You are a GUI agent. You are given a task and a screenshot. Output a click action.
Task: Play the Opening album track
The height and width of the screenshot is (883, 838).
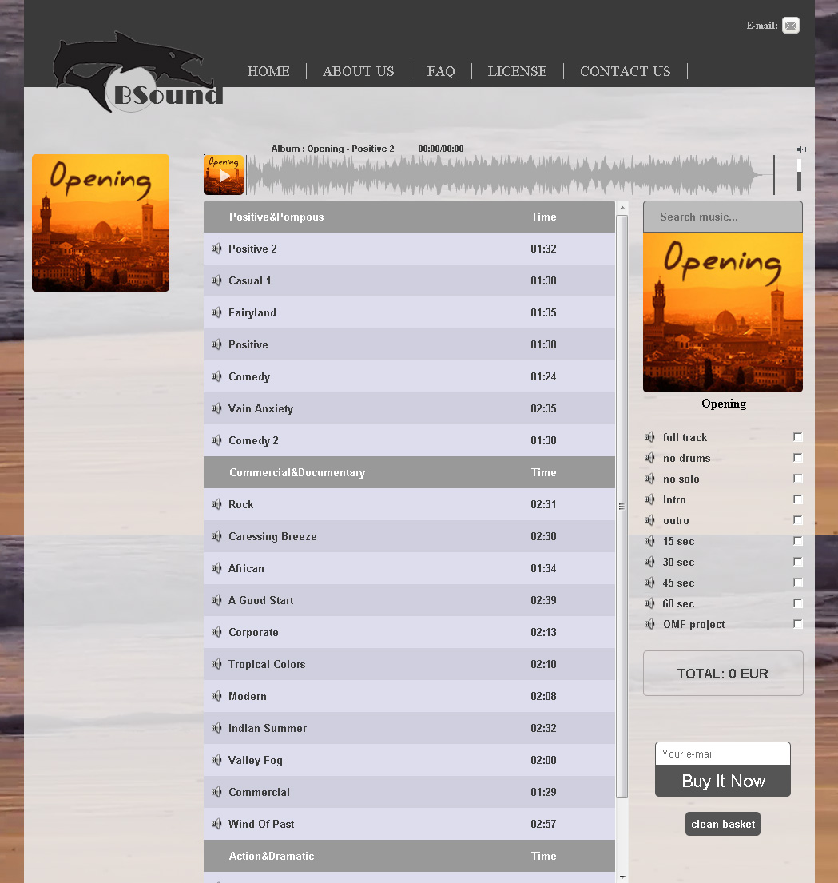point(223,174)
